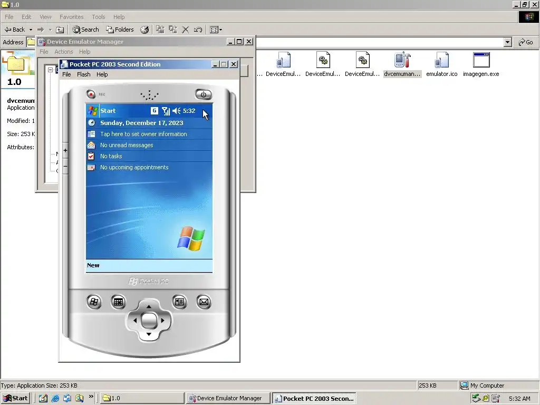Tap the envelope messages icon on Today screen
This screenshot has height=405, width=540.
pos(91,145)
